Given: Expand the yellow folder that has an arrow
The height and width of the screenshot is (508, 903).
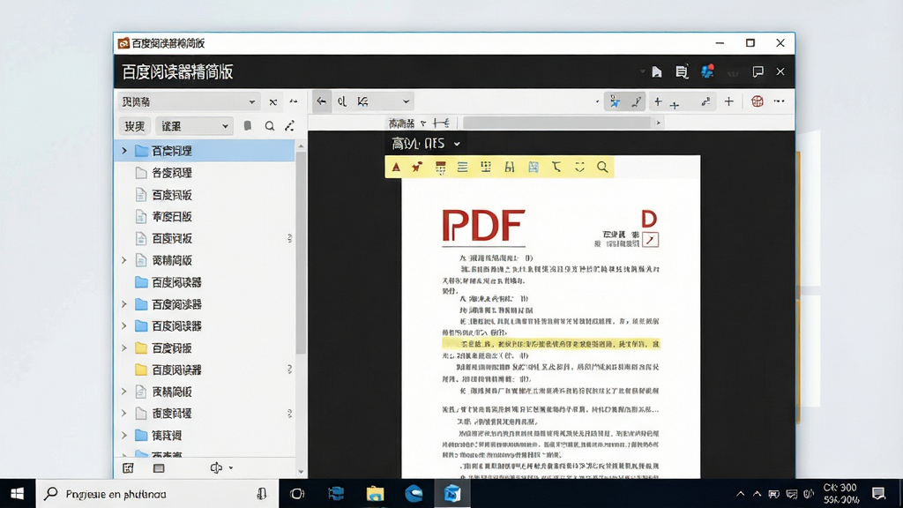Looking at the screenshot, I should click(124, 347).
